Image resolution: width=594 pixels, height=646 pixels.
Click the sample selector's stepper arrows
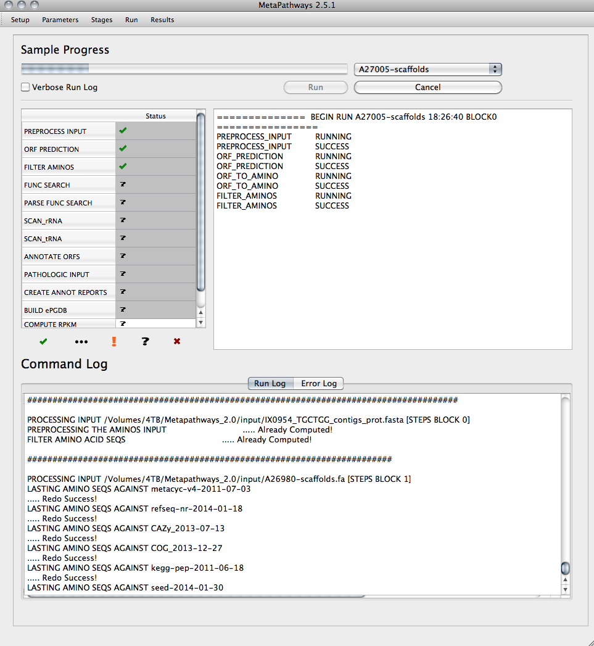[495, 69]
